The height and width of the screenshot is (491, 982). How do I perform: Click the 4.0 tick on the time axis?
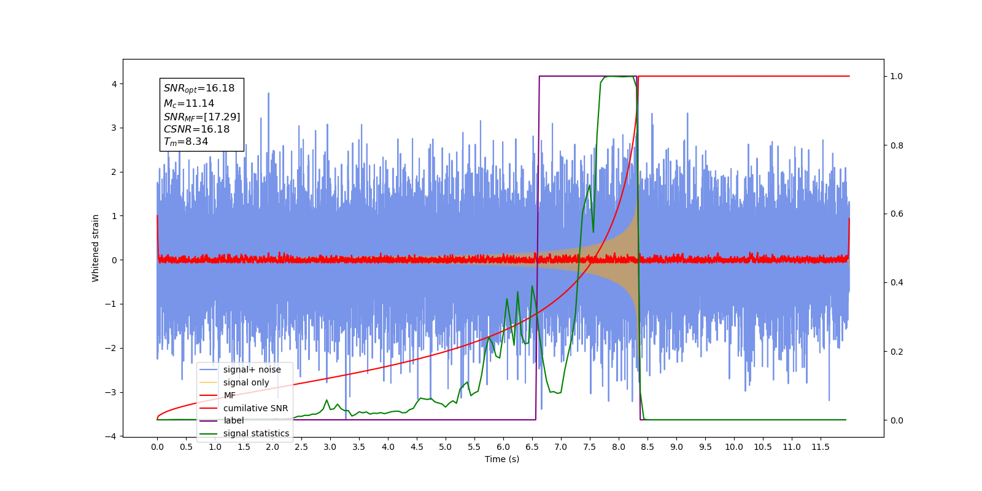[x=388, y=447]
